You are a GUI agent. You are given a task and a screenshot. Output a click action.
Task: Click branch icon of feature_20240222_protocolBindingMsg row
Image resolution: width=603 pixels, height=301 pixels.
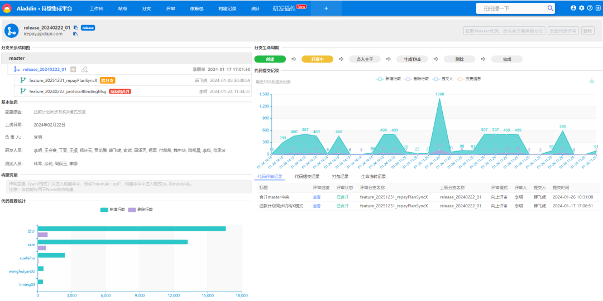coord(23,91)
